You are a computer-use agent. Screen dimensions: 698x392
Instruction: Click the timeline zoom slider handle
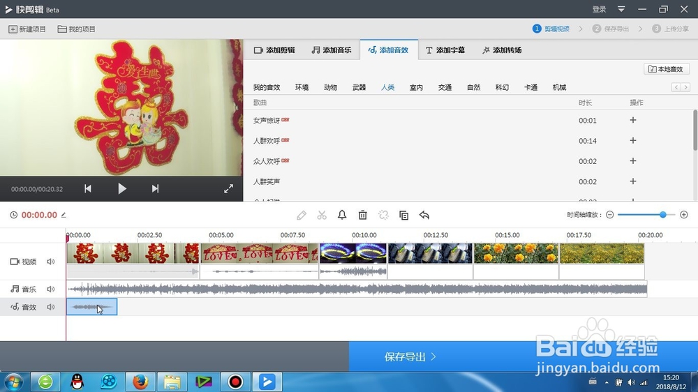coord(663,215)
